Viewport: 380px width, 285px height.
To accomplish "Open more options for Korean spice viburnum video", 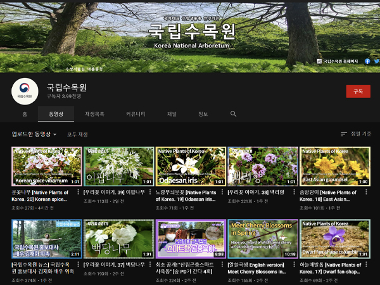I will [x=78, y=192].
